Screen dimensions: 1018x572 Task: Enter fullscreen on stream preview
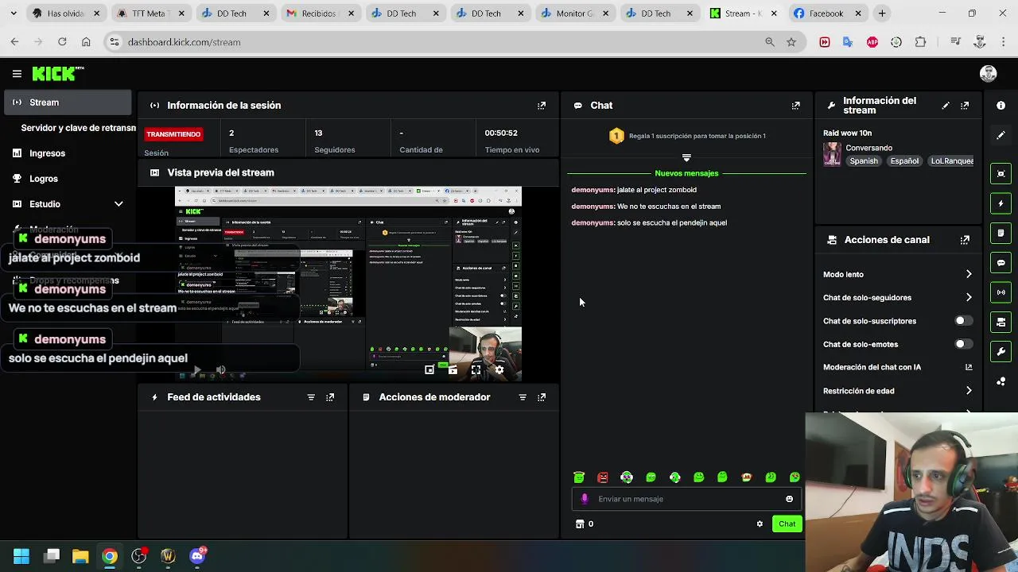(476, 369)
